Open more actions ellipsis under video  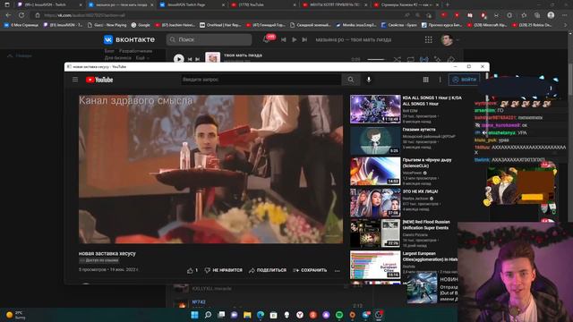click(x=337, y=270)
